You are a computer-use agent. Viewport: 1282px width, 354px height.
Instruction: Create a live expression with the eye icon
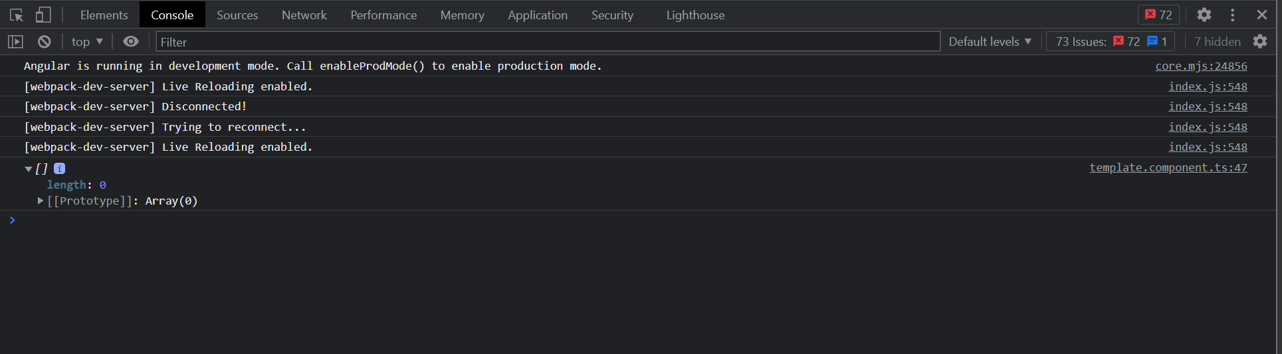coord(131,42)
